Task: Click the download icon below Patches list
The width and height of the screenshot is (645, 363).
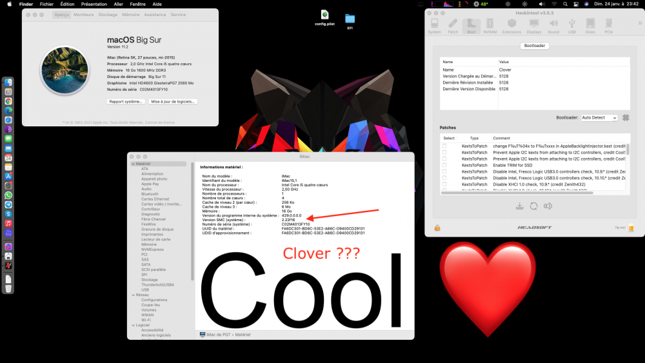Action: pyautogui.click(x=519, y=206)
